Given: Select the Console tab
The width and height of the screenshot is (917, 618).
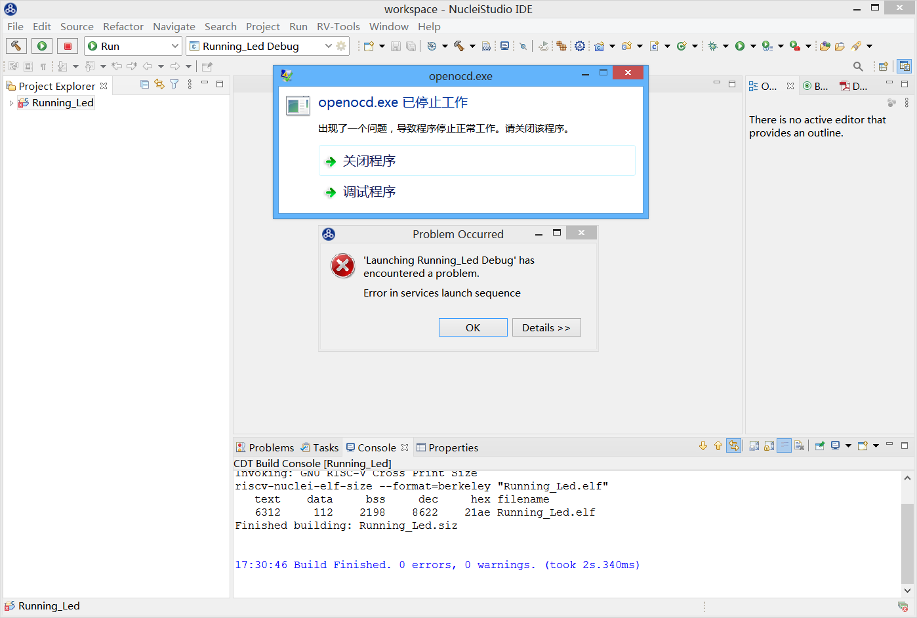Looking at the screenshot, I should 377,447.
